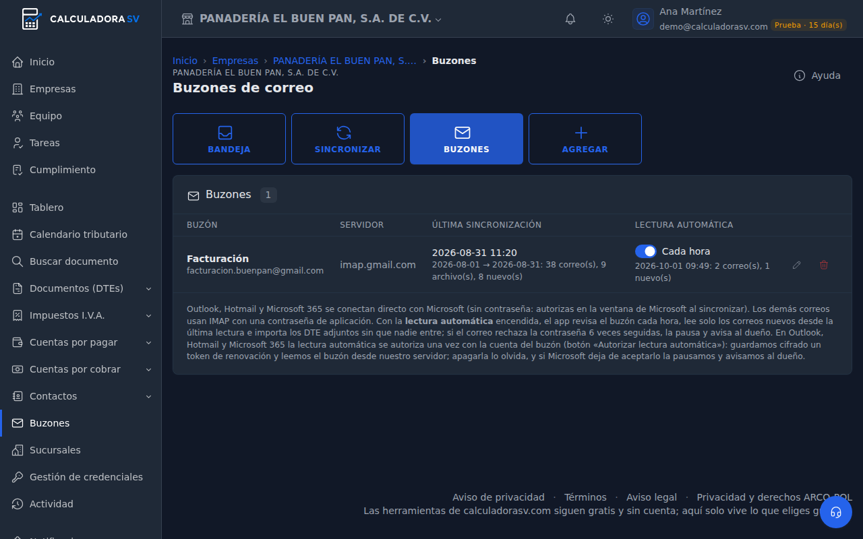The image size is (863, 539).
Task: Toggle the light/dark theme sun icon
Action: [x=608, y=19]
